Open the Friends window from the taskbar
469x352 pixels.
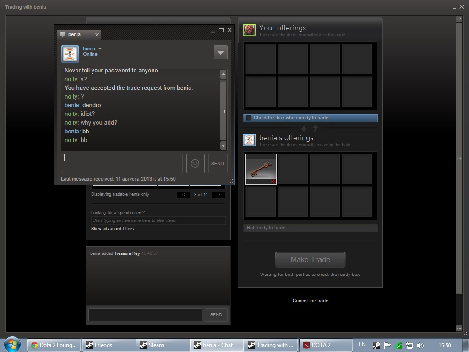[109, 345]
